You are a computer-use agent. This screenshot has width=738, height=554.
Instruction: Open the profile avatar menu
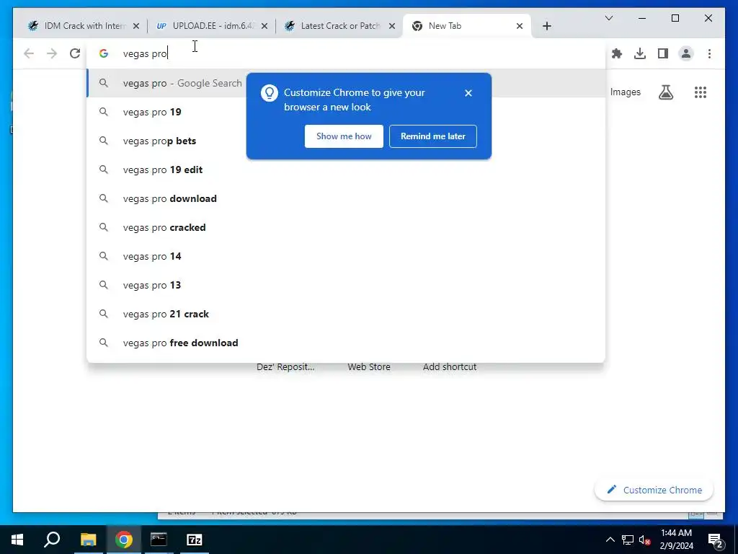[x=686, y=53]
